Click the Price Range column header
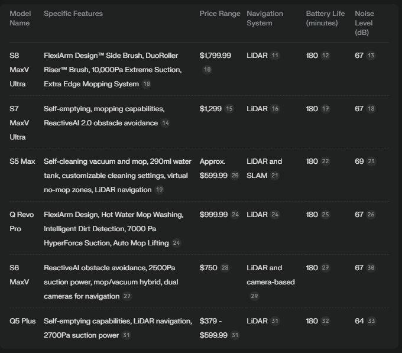The image size is (402, 353). [220, 14]
